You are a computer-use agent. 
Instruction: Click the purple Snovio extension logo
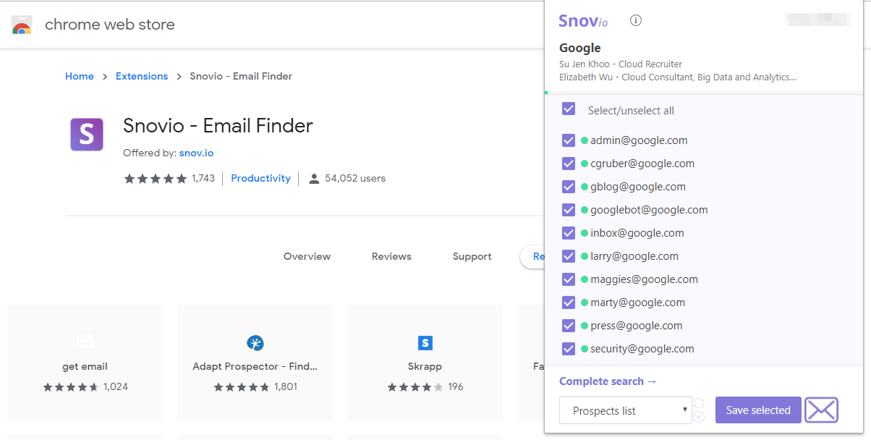click(87, 135)
